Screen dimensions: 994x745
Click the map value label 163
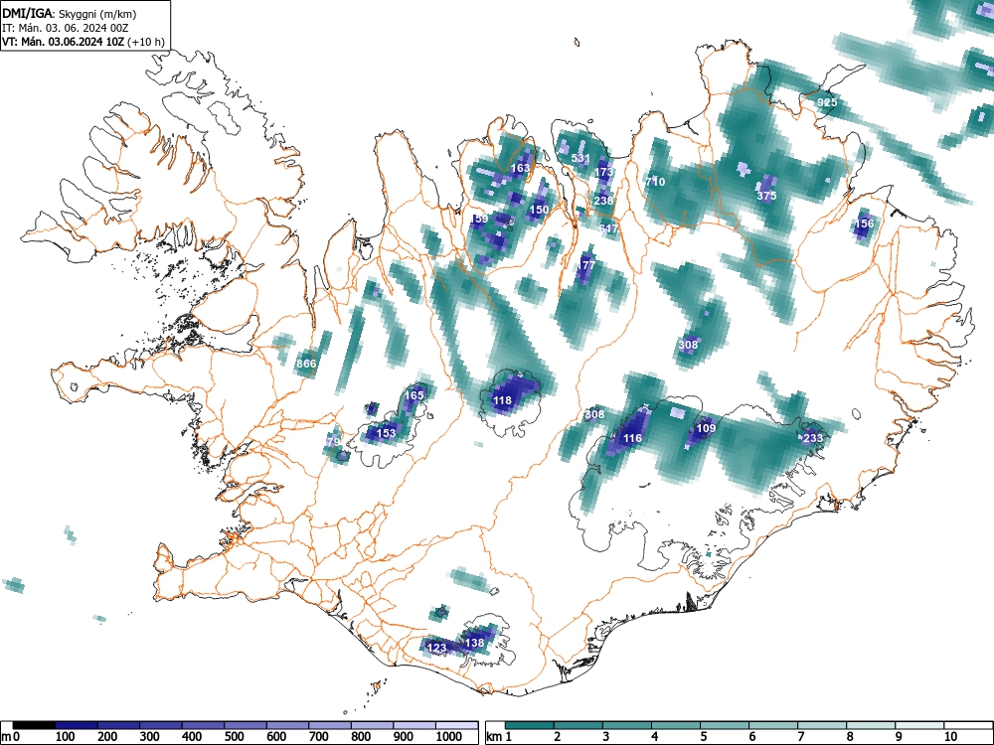(x=520, y=169)
